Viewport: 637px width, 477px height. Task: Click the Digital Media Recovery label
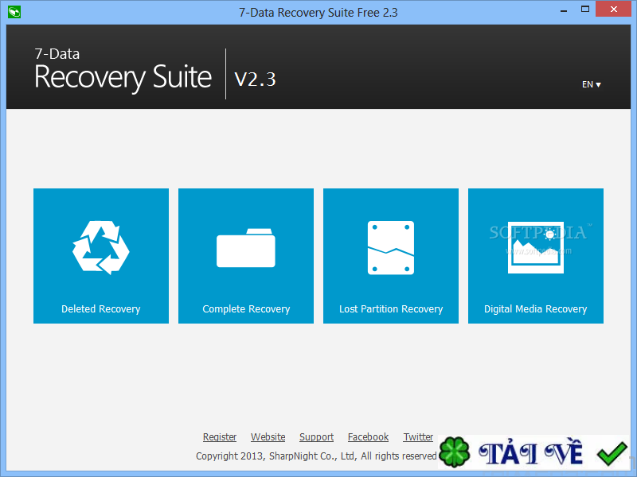(x=535, y=308)
